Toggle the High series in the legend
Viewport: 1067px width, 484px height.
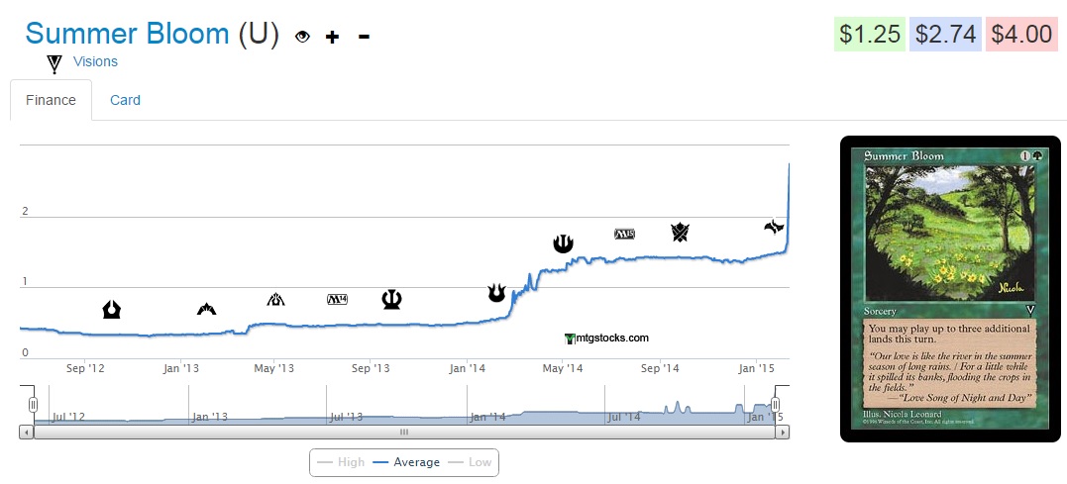point(341,462)
